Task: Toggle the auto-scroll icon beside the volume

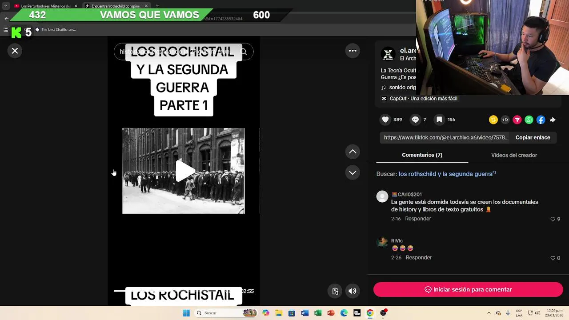Action: click(x=335, y=291)
